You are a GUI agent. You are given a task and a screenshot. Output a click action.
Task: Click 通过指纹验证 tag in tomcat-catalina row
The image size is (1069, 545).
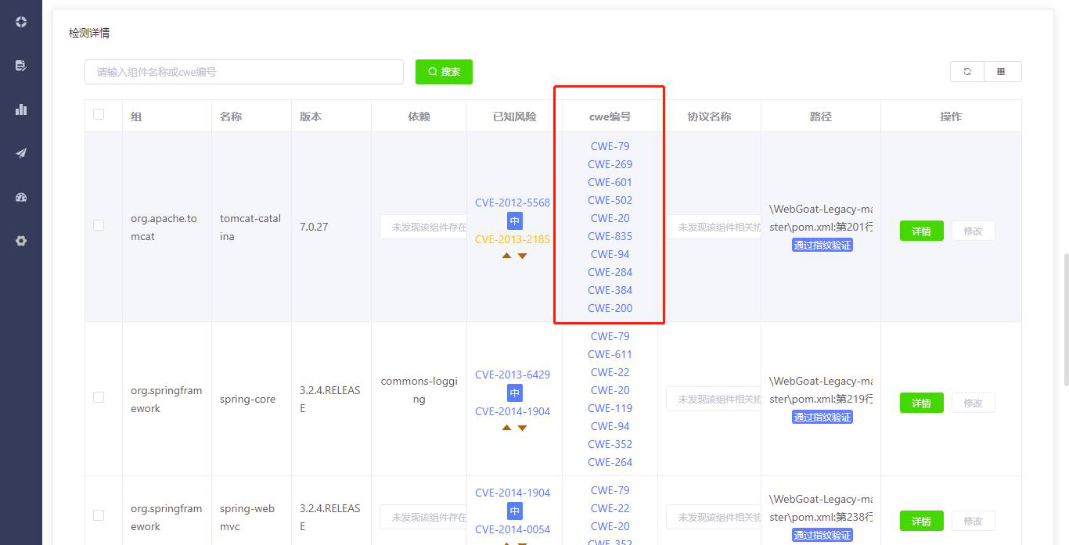pos(822,245)
